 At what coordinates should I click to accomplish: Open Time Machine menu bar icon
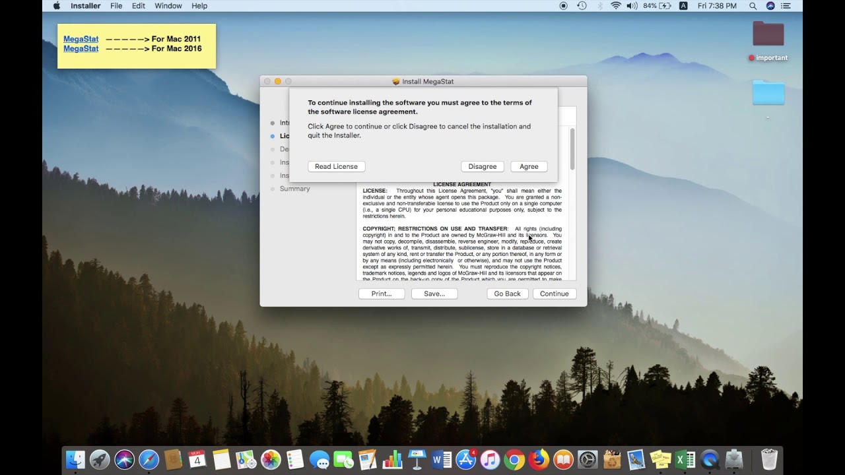(x=582, y=6)
